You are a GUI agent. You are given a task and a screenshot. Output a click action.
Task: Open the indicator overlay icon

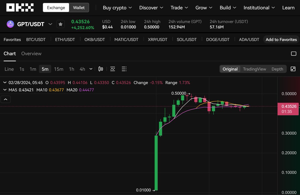(112, 69)
